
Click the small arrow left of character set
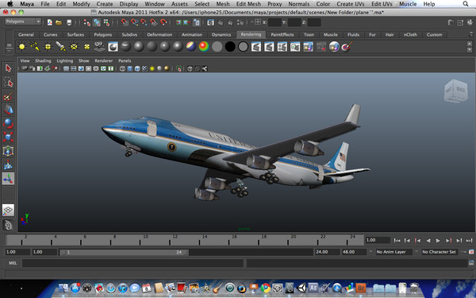pyautogui.click(x=416, y=252)
